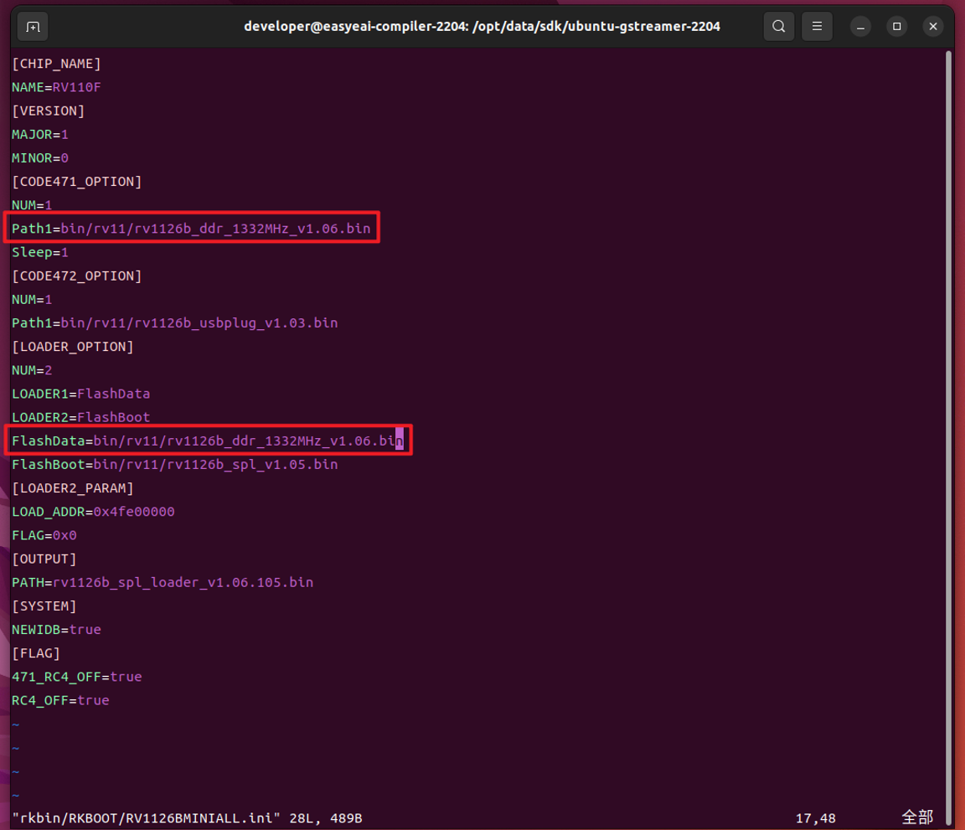This screenshot has width=965, height=830.
Task: Click the highlighted Path1 ddr_1332MHz line
Action: [x=191, y=229]
